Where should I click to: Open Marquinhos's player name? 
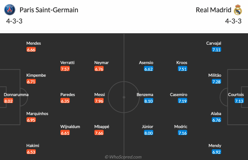point(37,113)
